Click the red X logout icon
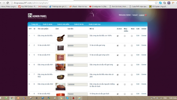 pyautogui.click(x=146, y=15)
